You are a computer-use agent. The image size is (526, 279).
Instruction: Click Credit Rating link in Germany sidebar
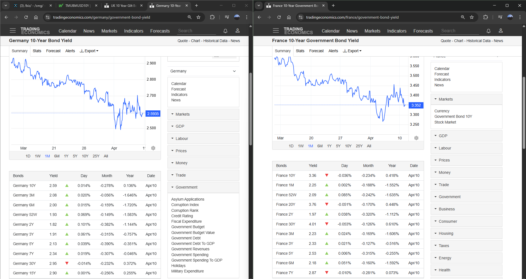click(x=182, y=216)
